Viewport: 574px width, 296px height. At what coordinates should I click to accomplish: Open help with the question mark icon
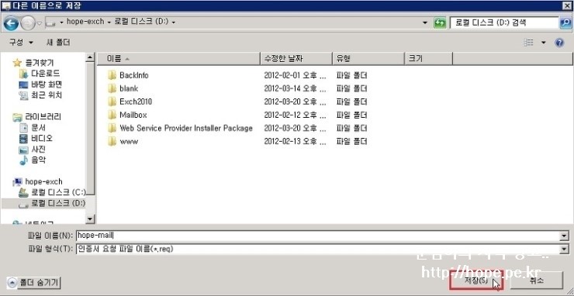pos(559,43)
